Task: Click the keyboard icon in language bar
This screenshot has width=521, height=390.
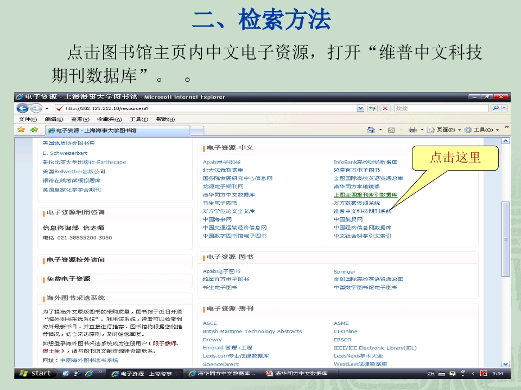Action: (442, 374)
